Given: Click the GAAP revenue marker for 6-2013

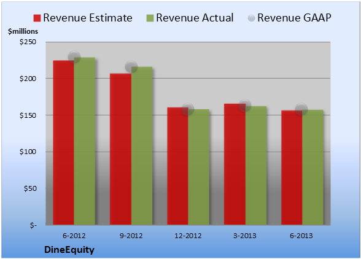Looking at the screenshot, I should (301, 109).
